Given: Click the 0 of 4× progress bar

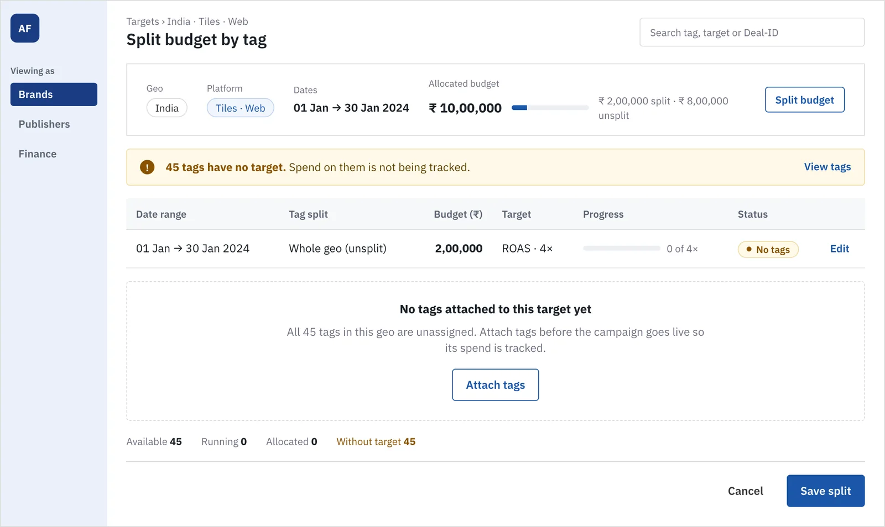Looking at the screenshot, I should [x=622, y=249].
